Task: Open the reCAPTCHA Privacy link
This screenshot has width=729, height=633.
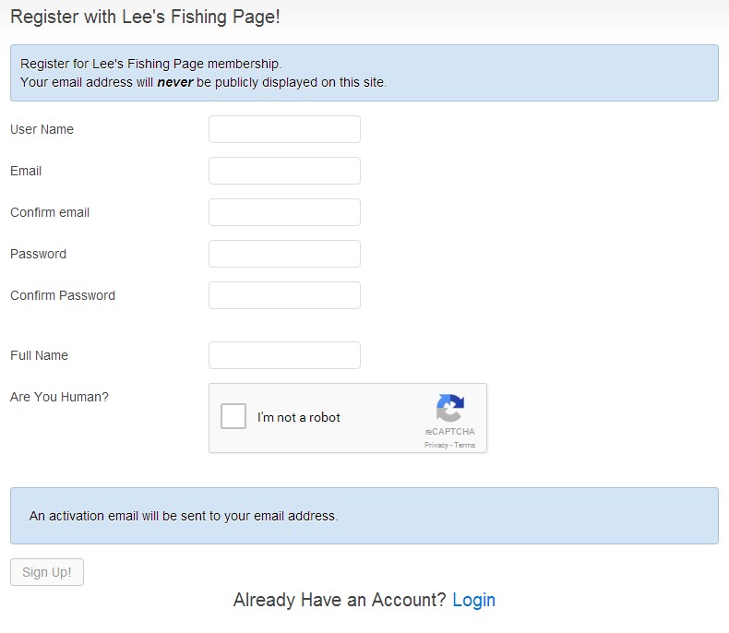Action: 436,445
